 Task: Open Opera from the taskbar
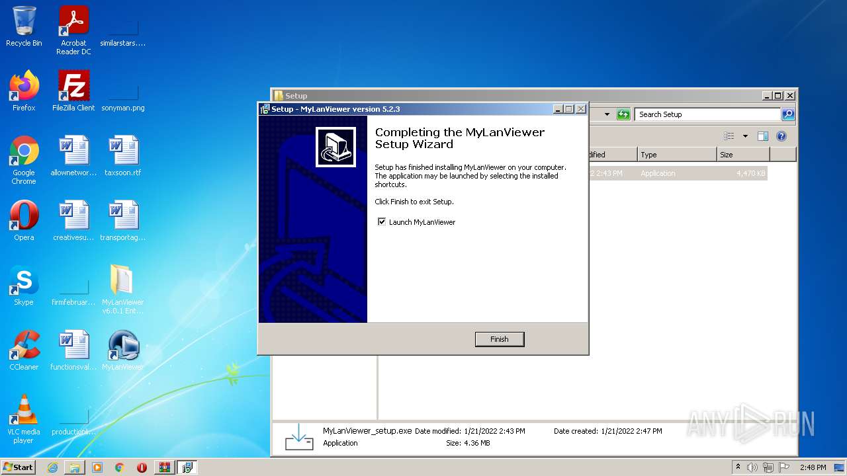coord(142,467)
